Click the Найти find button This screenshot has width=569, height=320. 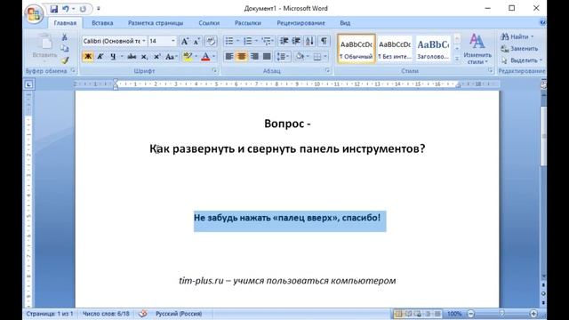[517, 36]
